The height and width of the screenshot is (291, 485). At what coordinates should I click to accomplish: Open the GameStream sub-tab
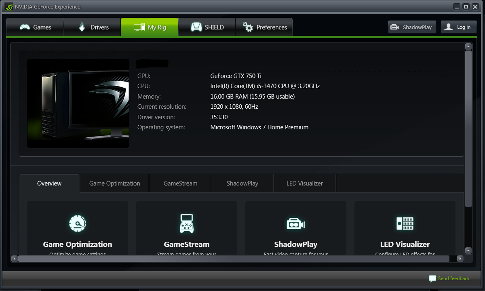pos(180,183)
